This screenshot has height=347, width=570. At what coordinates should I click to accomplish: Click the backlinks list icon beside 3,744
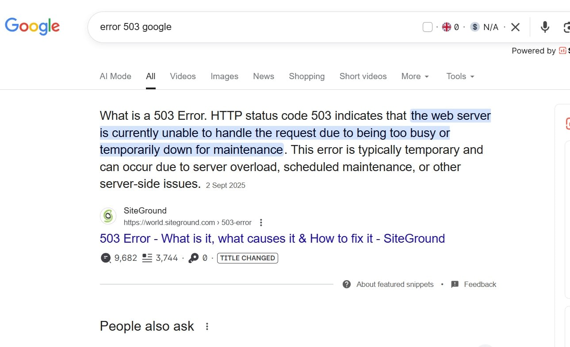point(147,258)
